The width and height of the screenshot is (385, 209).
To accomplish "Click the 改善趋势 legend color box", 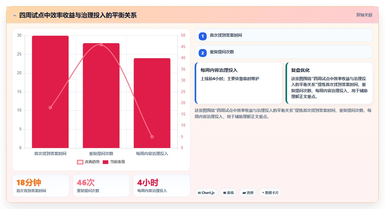I will click(x=80, y=162).
